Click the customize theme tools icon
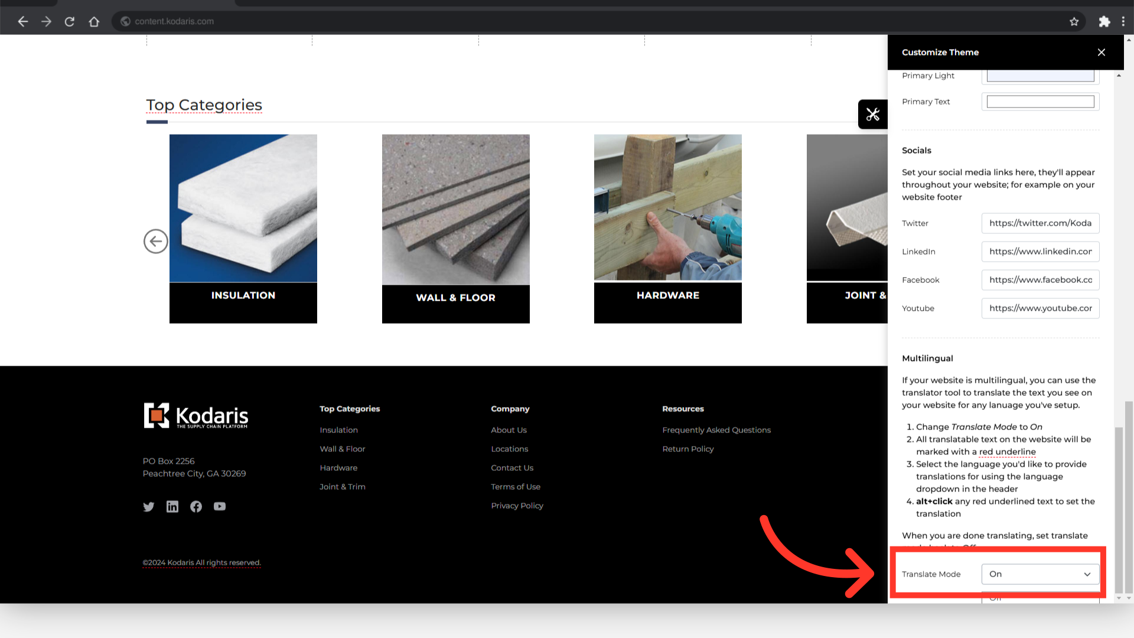The image size is (1134, 638). pos(873,114)
